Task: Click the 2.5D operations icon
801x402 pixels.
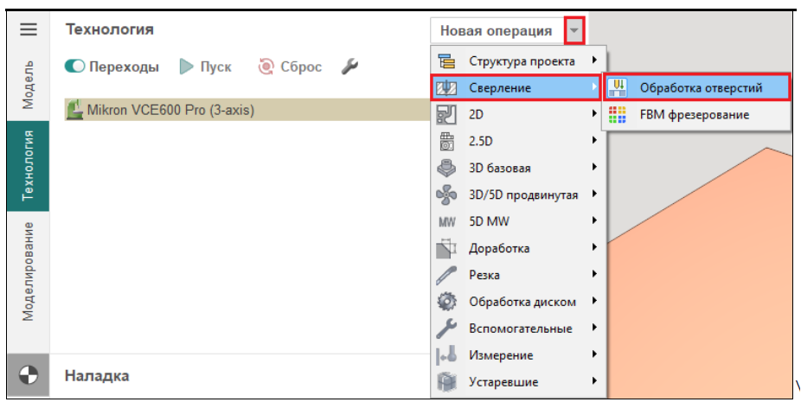Action: (445, 141)
